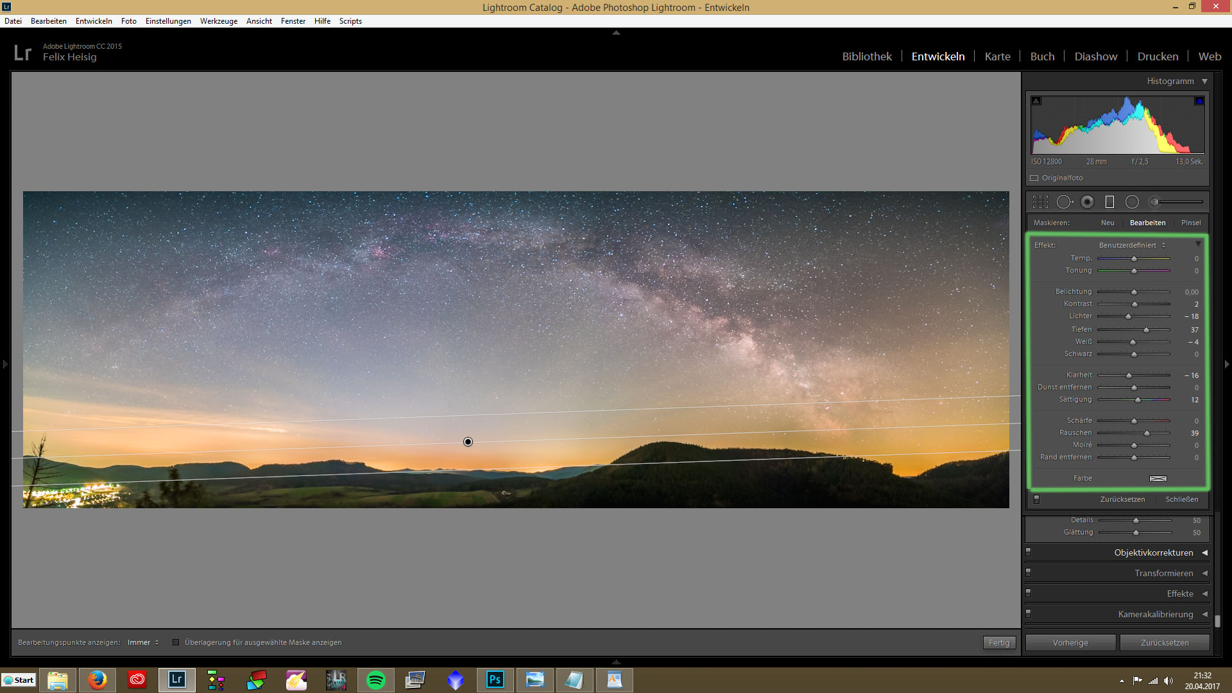1232x693 pixels.
Task: Open the LR Timelapse taskbar icon
Action: point(336,680)
